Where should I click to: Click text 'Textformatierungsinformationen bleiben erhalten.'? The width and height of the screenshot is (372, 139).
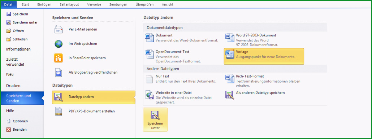click(268, 83)
